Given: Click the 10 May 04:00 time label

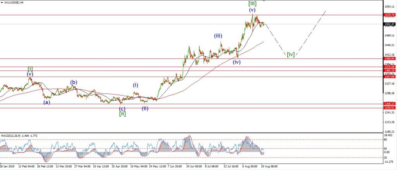Looking at the screenshot, I should click(139, 167).
